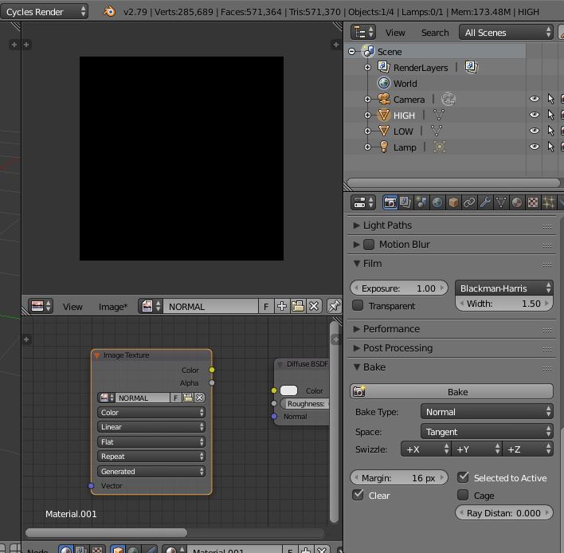The width and height of the screenshot is (564, 553).
Task: Open the properties editor type selector
Action: point(363,202)
